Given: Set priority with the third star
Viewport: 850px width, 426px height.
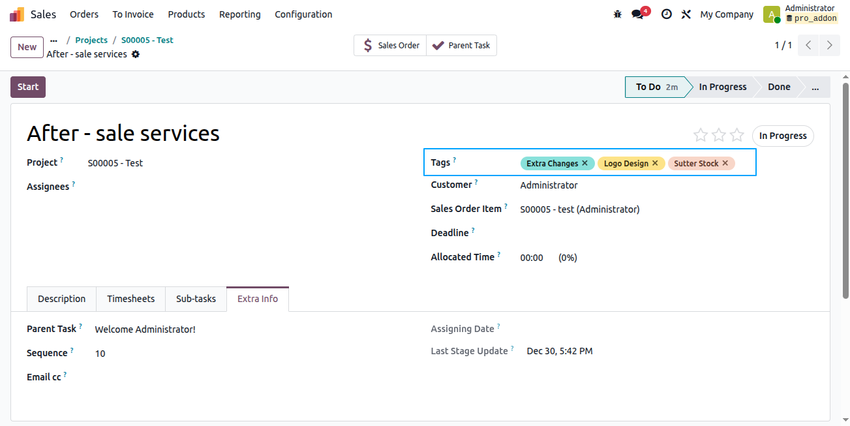Looking at the screenshot, I should click(x=737, y=135).
